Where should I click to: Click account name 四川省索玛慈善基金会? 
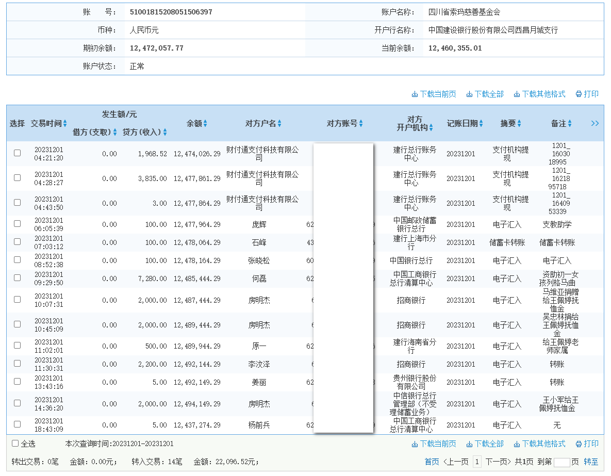464,12
